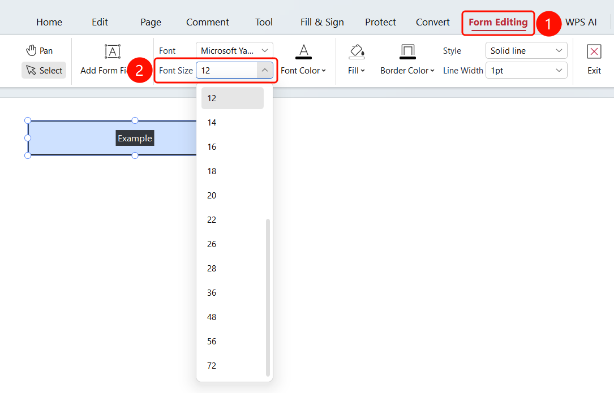This screenshot has height=393, width=614.
Task: Click the Add Form Field icon
Action: (113, 51)
